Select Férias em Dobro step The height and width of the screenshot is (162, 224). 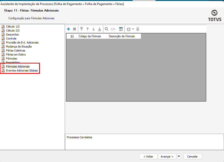[x=16, y=54]
